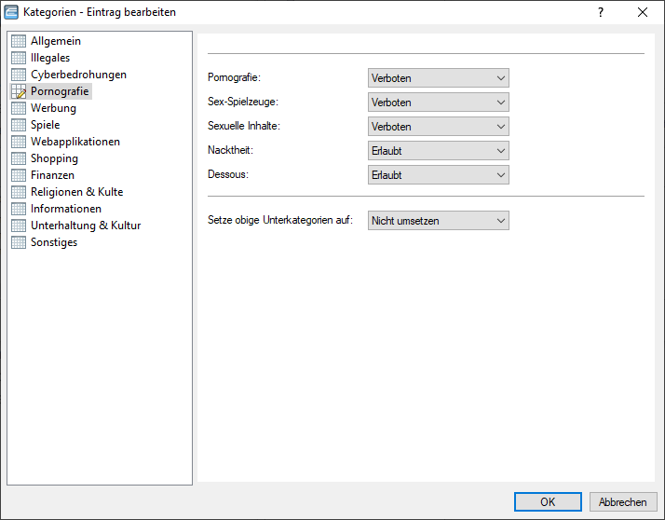Click the edited Pornografie category icon
665x520 pixels.
(19, 91)
